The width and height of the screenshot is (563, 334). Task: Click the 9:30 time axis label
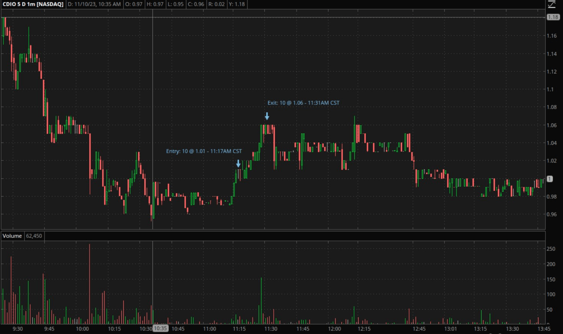pyautogui.click(x=18, y=329)
